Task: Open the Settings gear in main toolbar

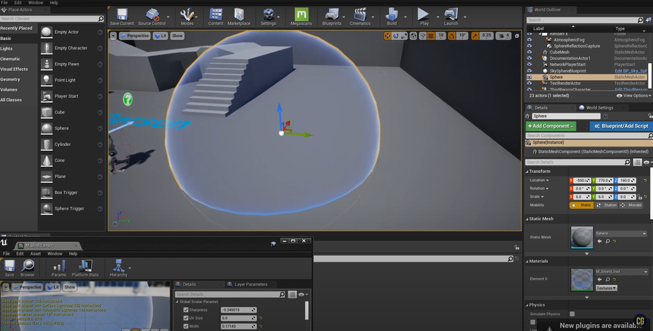Action: click(x=268, y=17)
